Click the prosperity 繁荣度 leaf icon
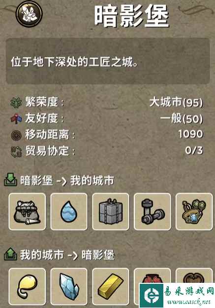 point(16,102)
